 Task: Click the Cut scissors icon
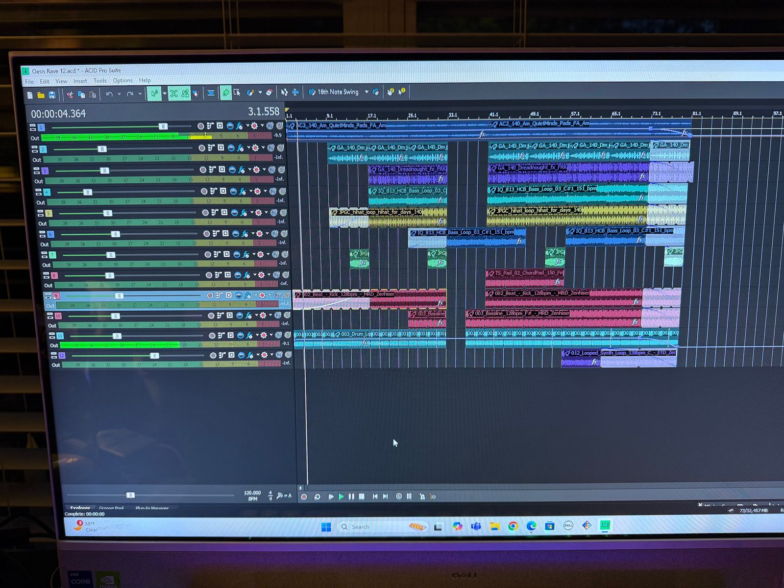[70, 95]
